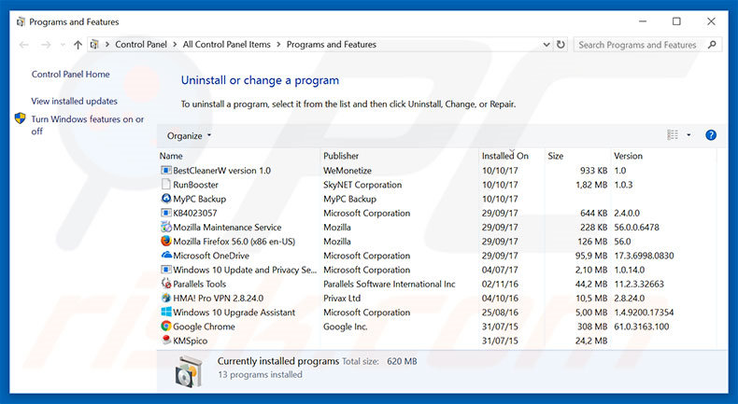Expand chevron before Control Panel breadcrumb
This screenshot has height=404, width=738.
click(x=107, y=45)
